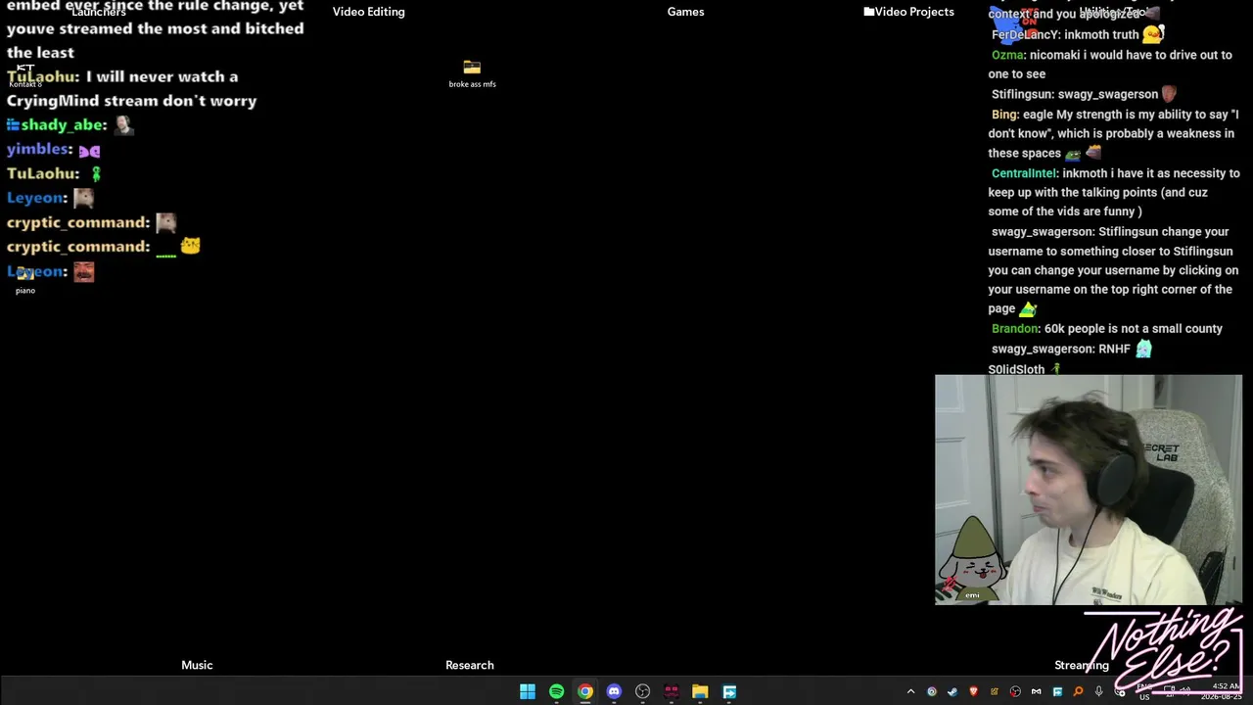The image size is (1253, 705).
Task: Open the clock and date flyout
Action: tap(1223, 691)
